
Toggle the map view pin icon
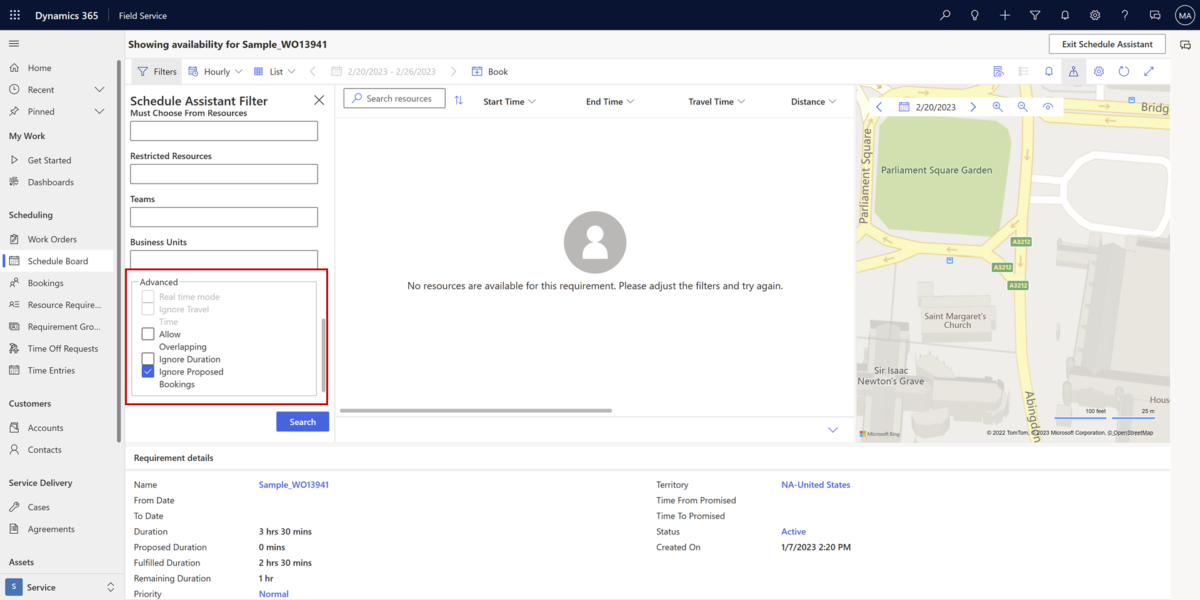tap(1073, 71)
